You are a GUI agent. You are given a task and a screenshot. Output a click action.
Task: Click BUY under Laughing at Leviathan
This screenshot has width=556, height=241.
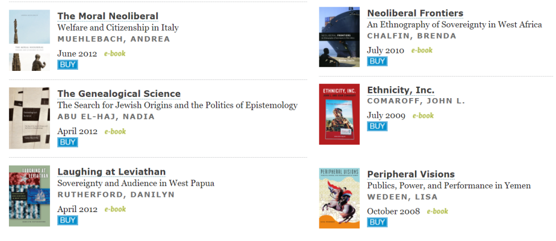[x=68, y=220]
